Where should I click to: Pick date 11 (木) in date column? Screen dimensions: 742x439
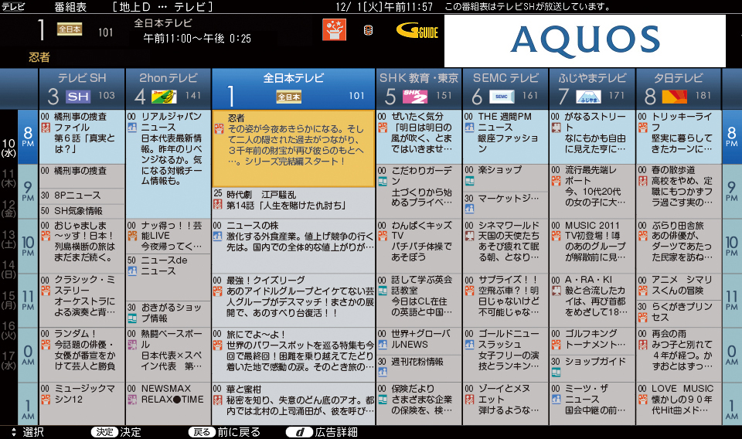coord(9,178)
